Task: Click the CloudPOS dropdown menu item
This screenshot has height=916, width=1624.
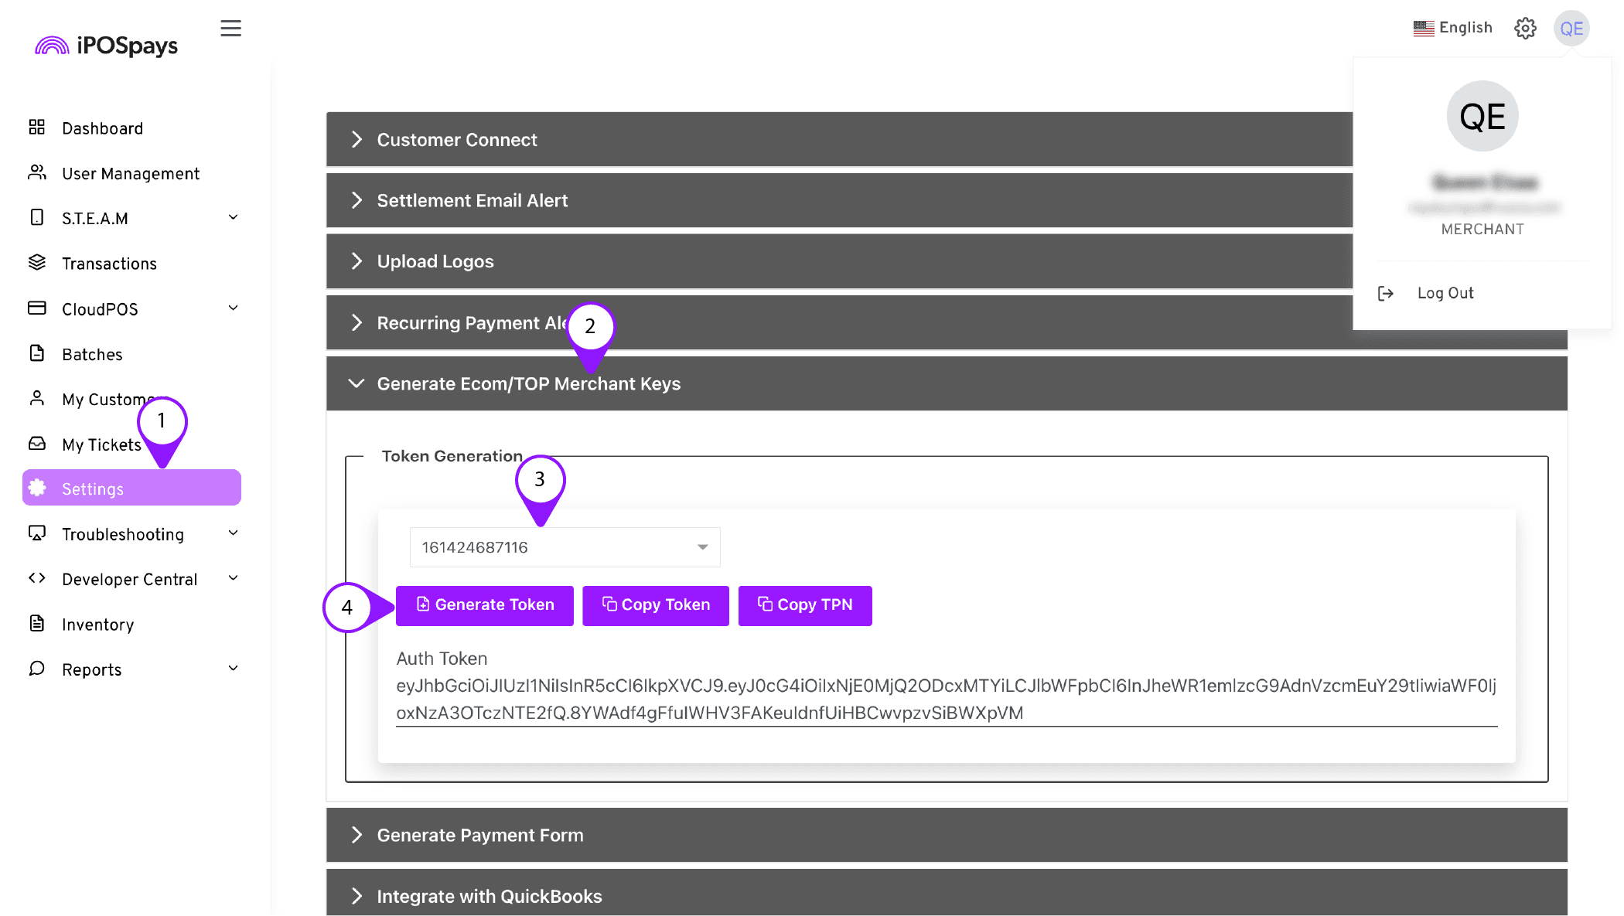Action: (x=134, y=308)
